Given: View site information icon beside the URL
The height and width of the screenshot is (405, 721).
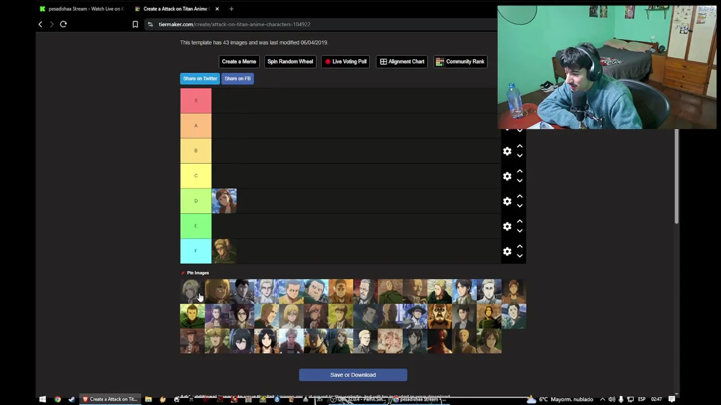Looking at the screenshot, I should pos(150,24).
